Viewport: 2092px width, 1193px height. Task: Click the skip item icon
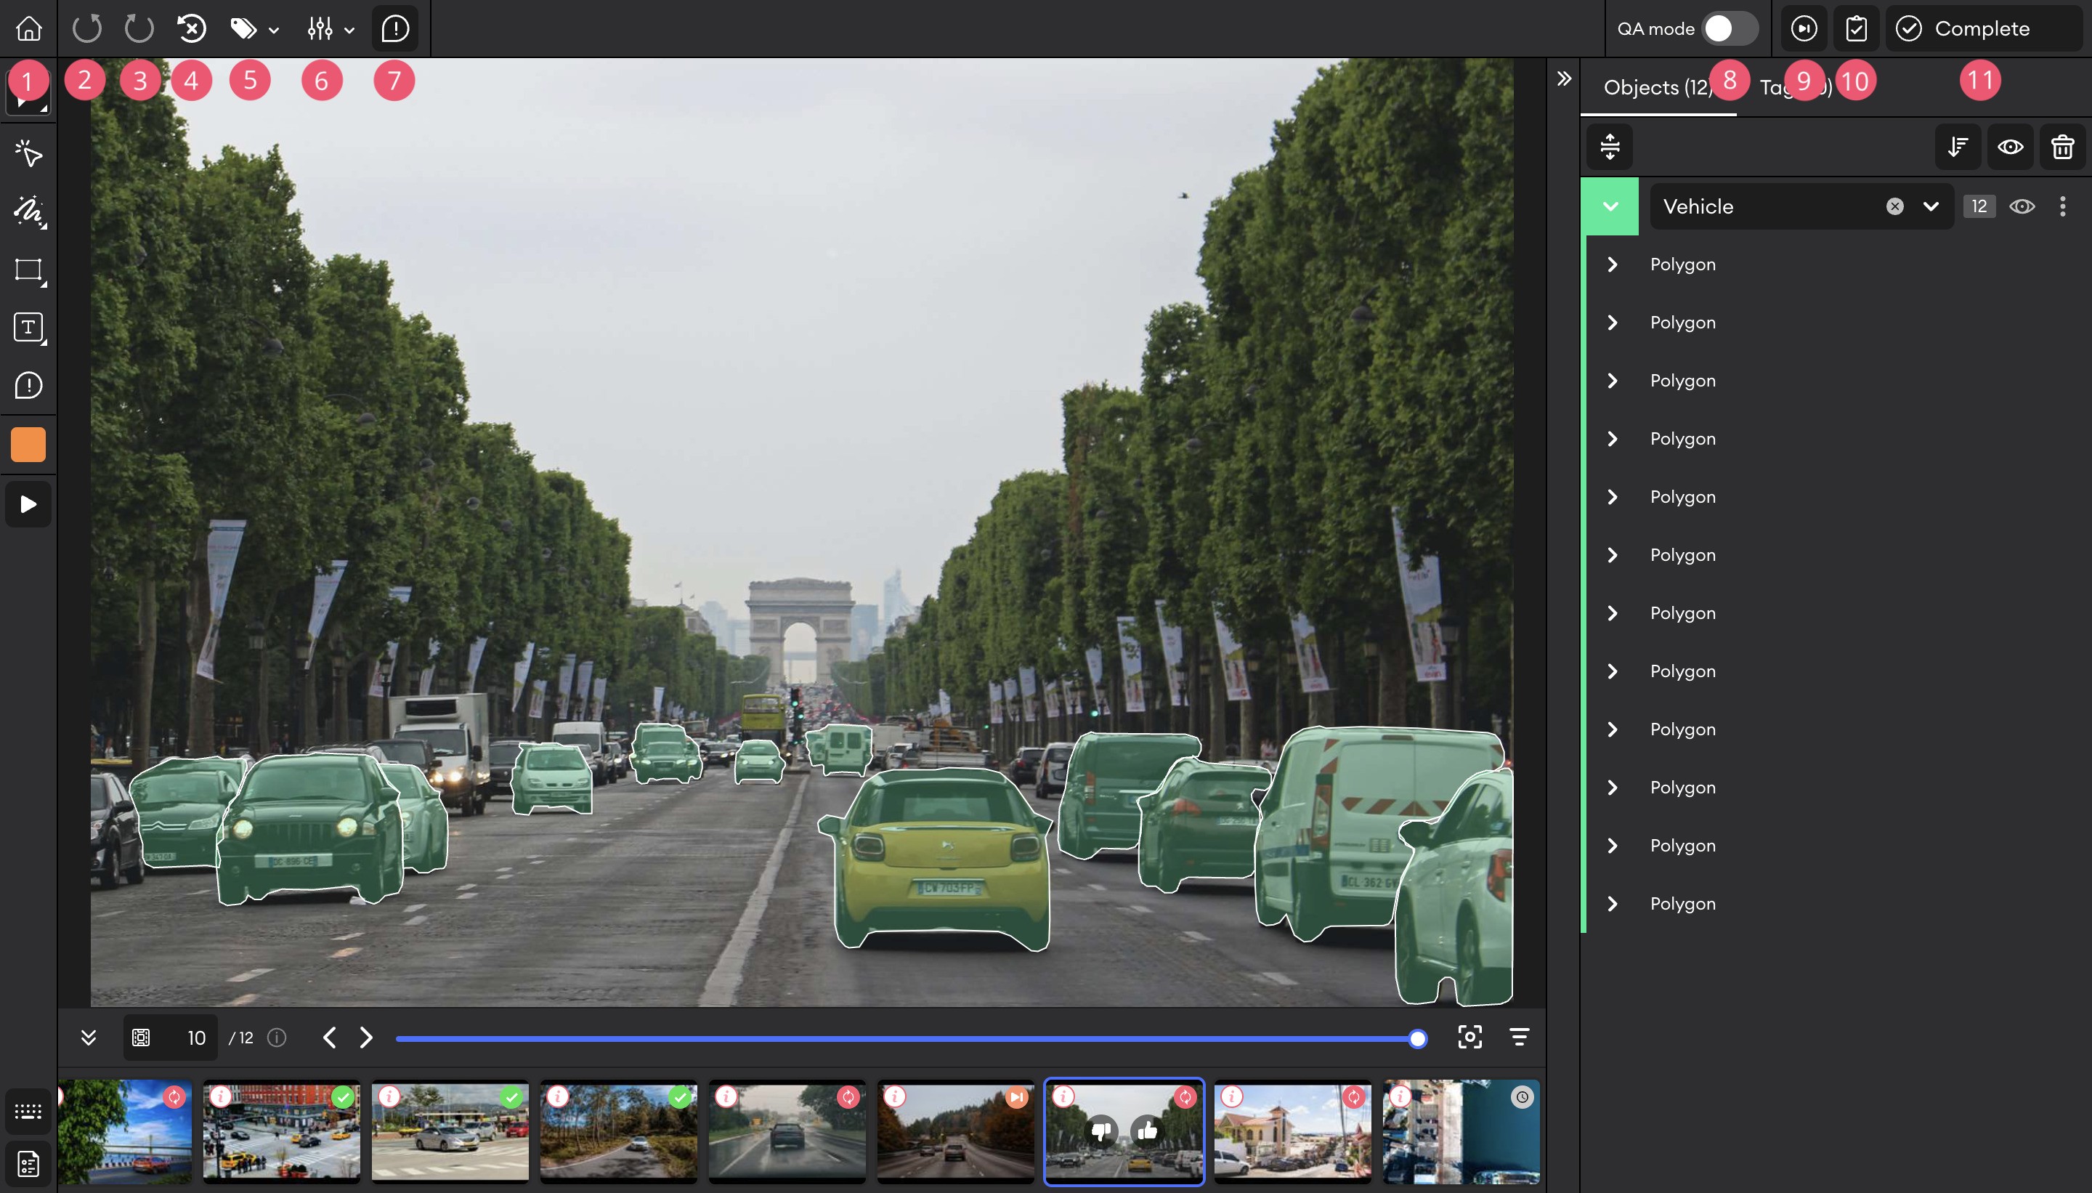[1804, 28]
